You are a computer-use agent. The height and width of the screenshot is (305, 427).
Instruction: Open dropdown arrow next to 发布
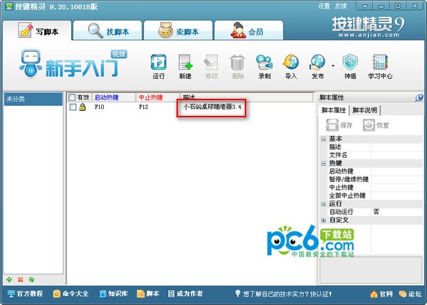tap(333, 65)
